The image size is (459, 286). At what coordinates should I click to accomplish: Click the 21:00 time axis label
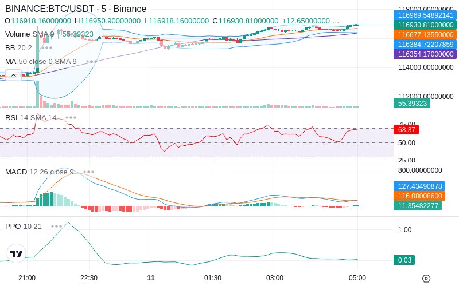pos(27,278)
